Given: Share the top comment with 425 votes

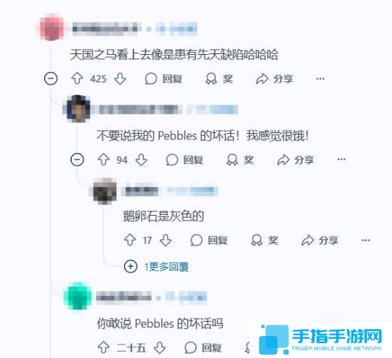Looking at the screenshot, I should [274, 79].
